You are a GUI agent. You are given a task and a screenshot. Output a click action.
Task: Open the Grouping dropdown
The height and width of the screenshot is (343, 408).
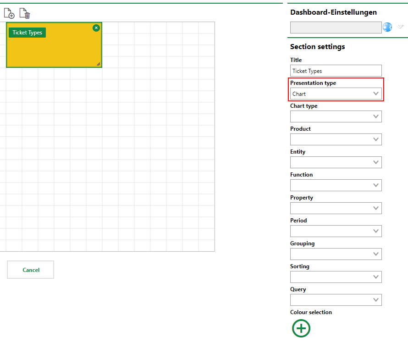coord(336,254)
